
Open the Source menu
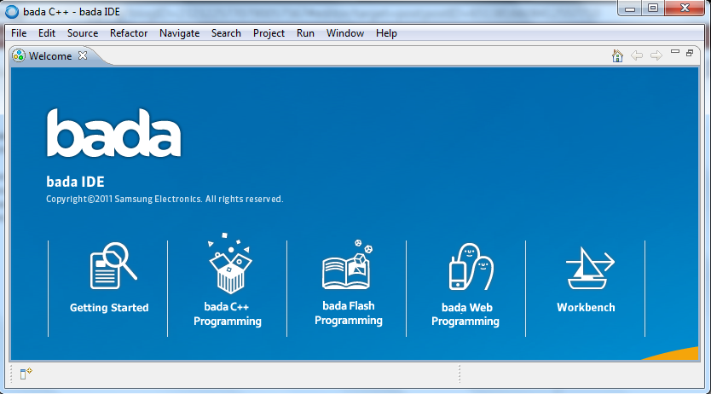(x=83, y=33)
